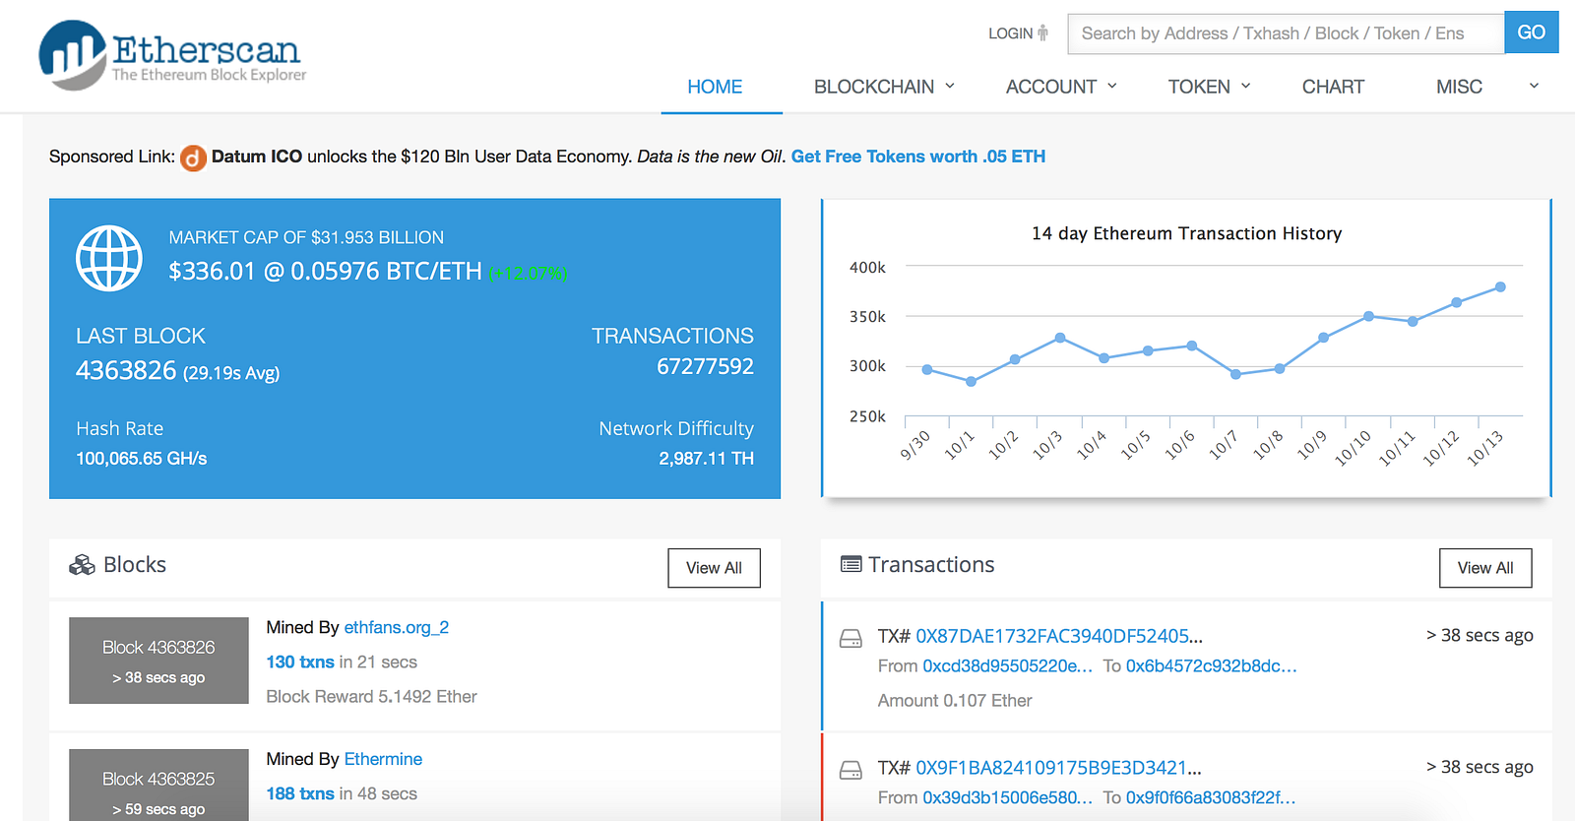
Task: Click View All in Transactions section
Action: pos(1485,568)
